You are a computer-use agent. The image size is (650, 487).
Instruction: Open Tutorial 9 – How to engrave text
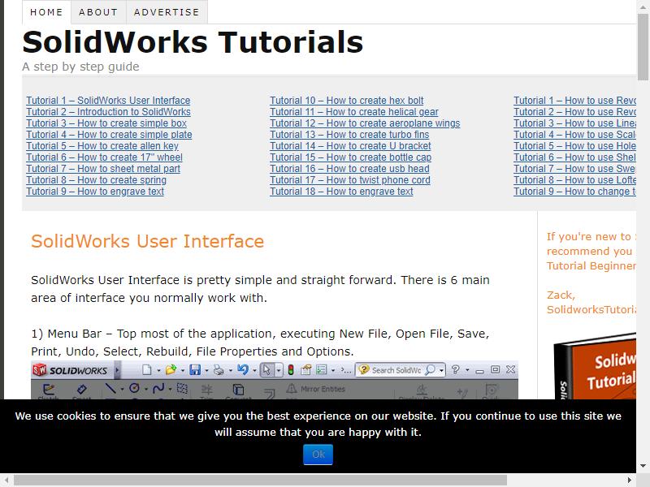tap(95, 192)
